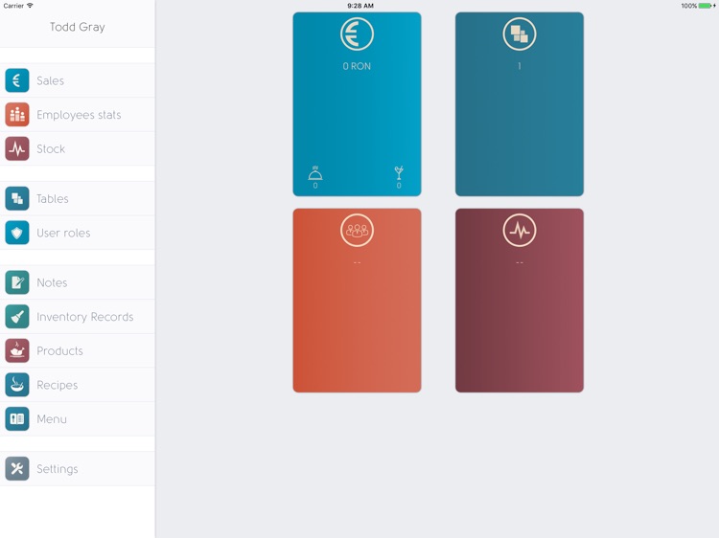The image size is (719, 538).
Task: Select the Stock pulse icon in sidebar
Action: (17, 148)
